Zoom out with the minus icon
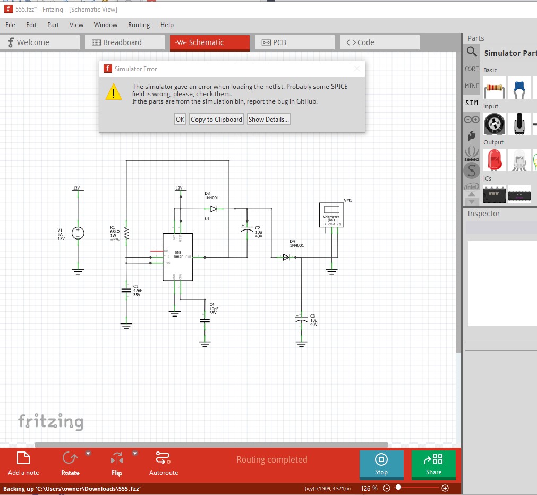The width and height of the screenshot is (537, 495). click(387, 488)
